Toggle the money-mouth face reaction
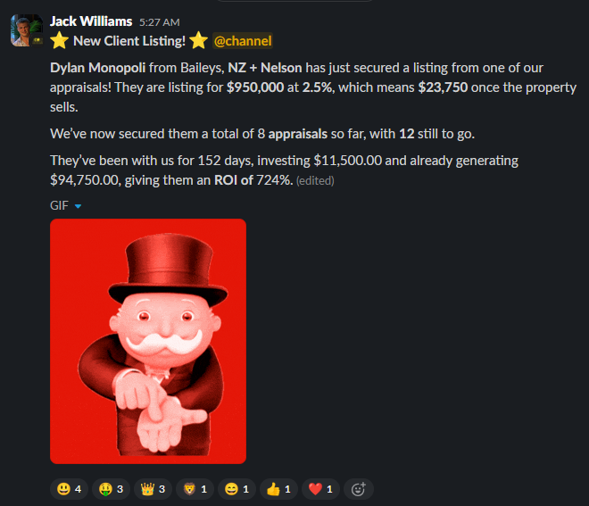 pos(112,489)
